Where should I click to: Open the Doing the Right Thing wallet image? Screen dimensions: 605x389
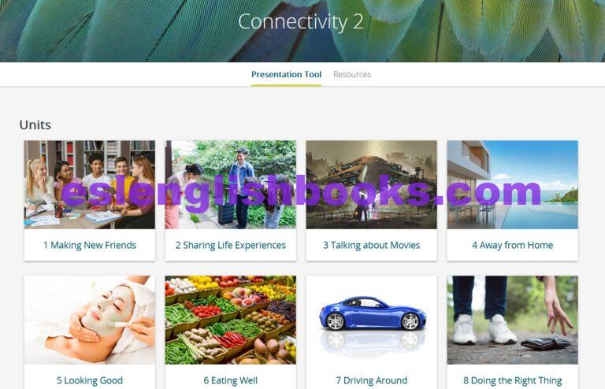[512, 320]
